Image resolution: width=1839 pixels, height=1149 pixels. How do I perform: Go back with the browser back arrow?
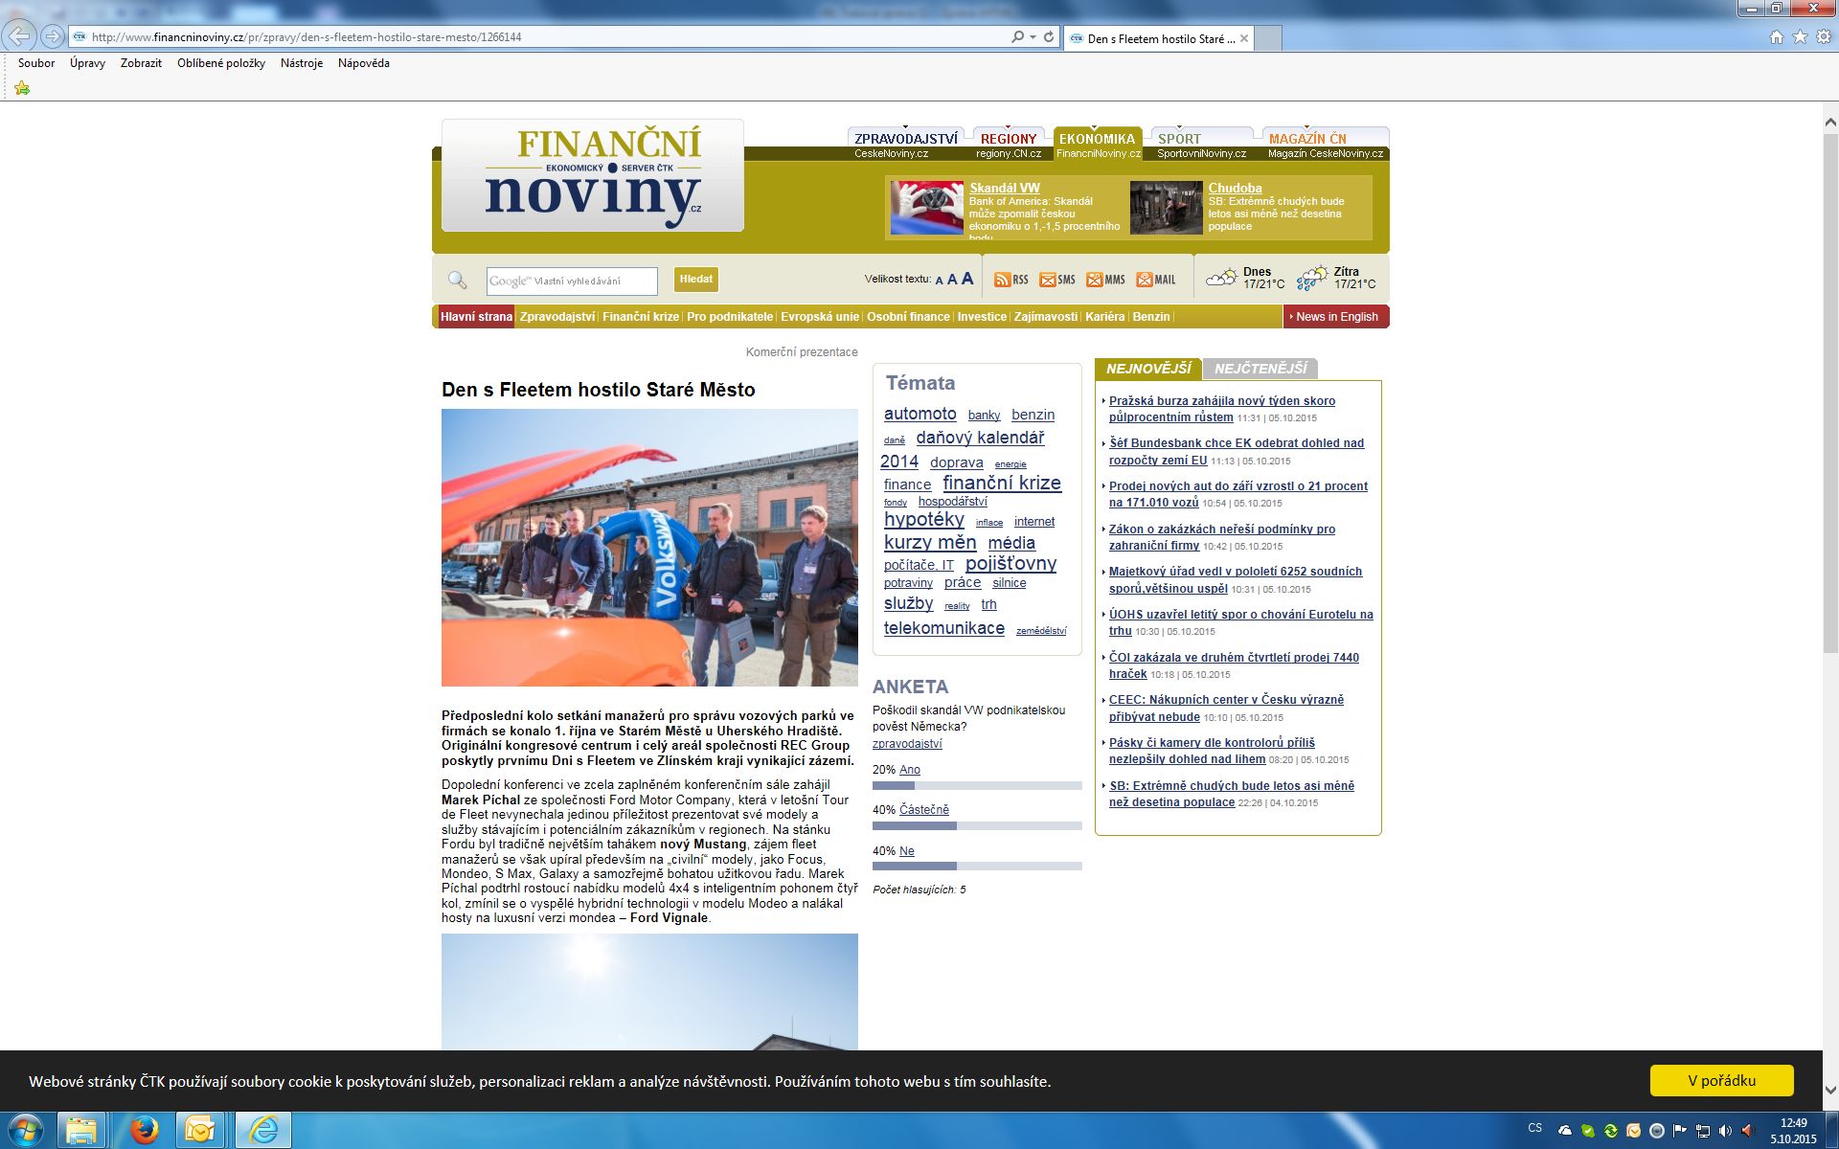pos(19,36)
